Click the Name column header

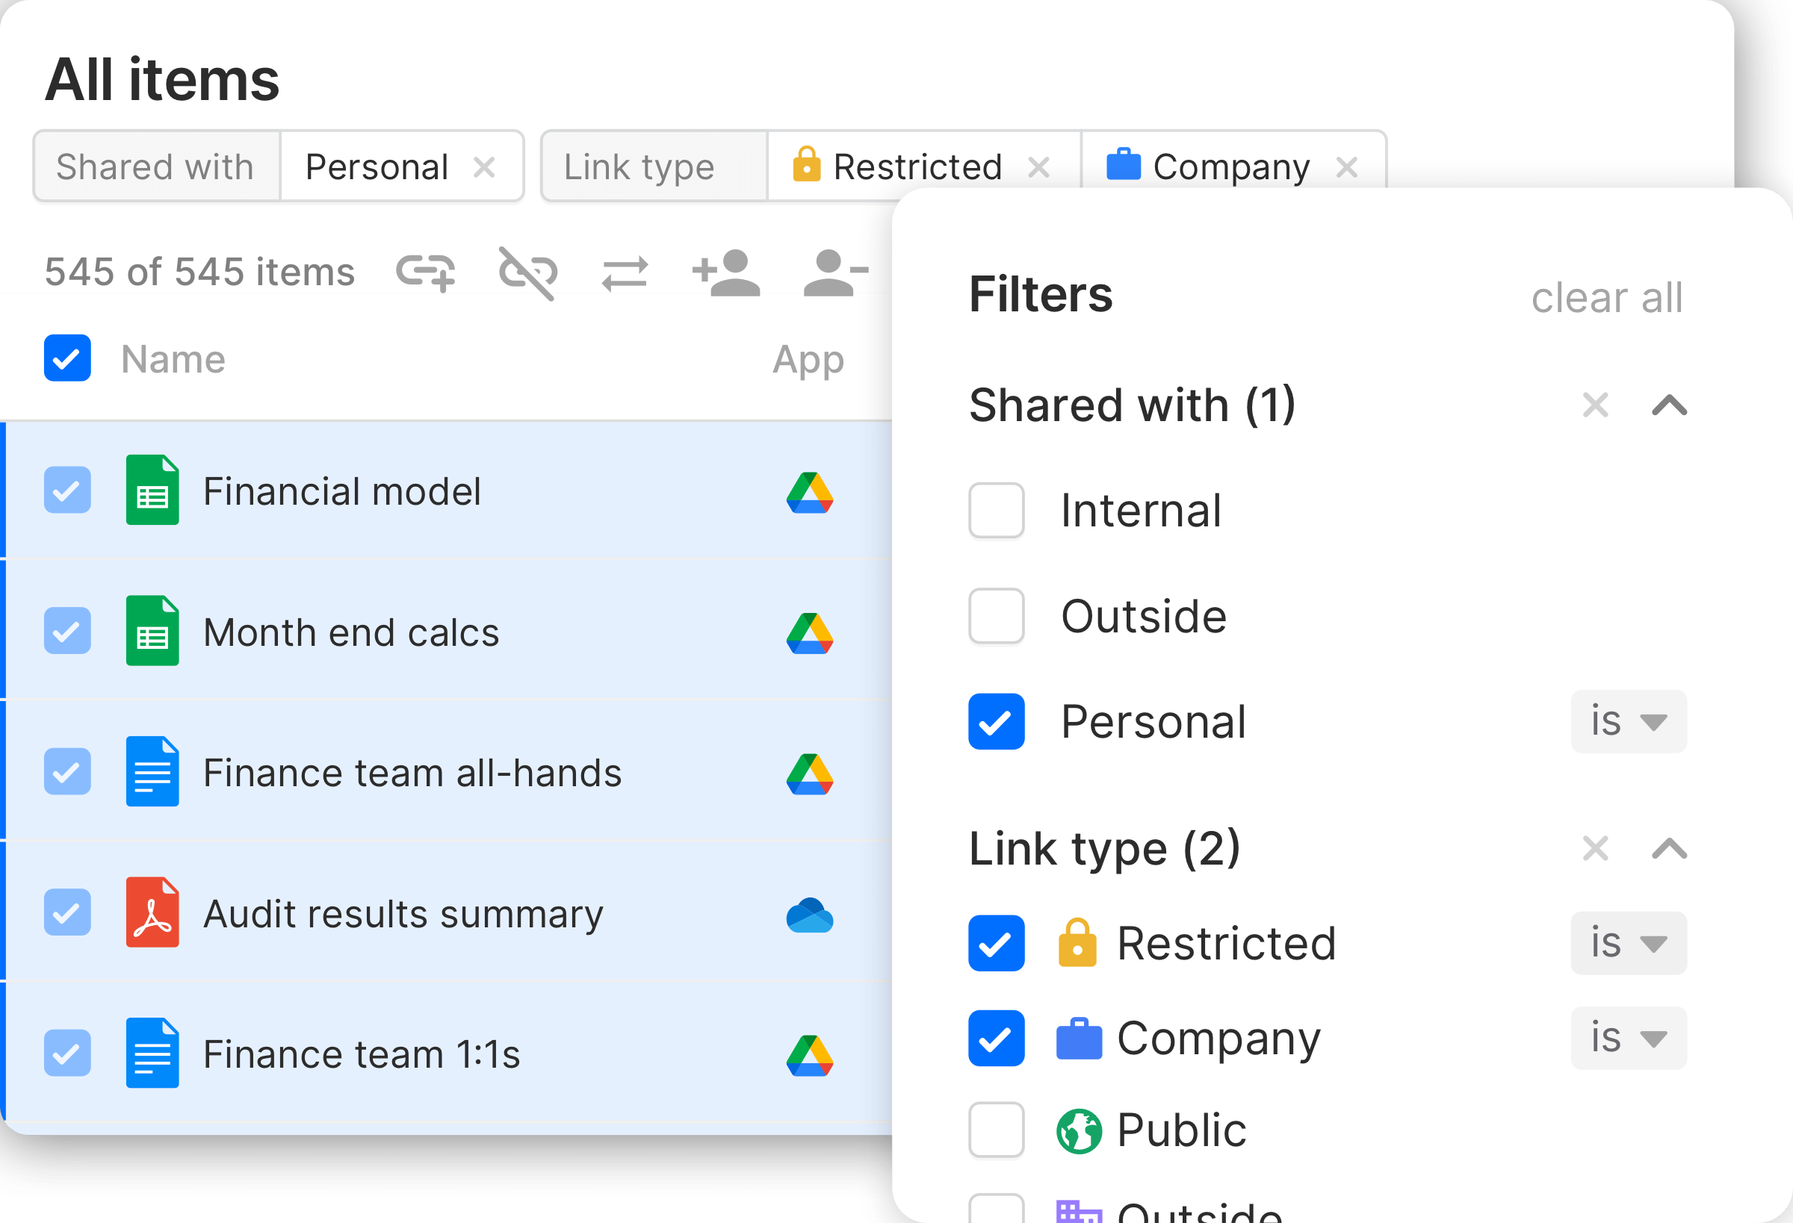(x=173, y=358)
